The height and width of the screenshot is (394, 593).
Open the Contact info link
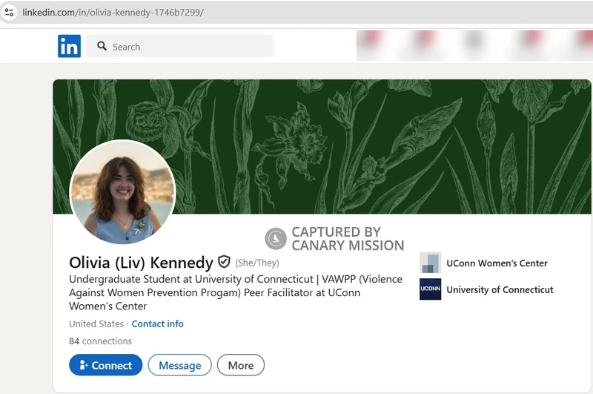click(157, 324)
